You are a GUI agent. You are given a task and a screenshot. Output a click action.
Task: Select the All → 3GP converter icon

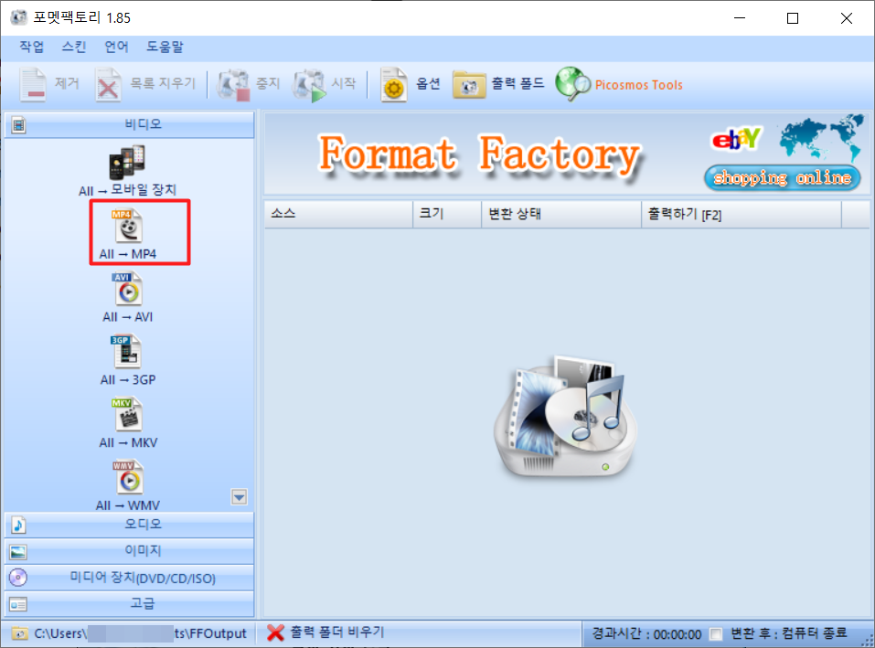click(127, 351)
